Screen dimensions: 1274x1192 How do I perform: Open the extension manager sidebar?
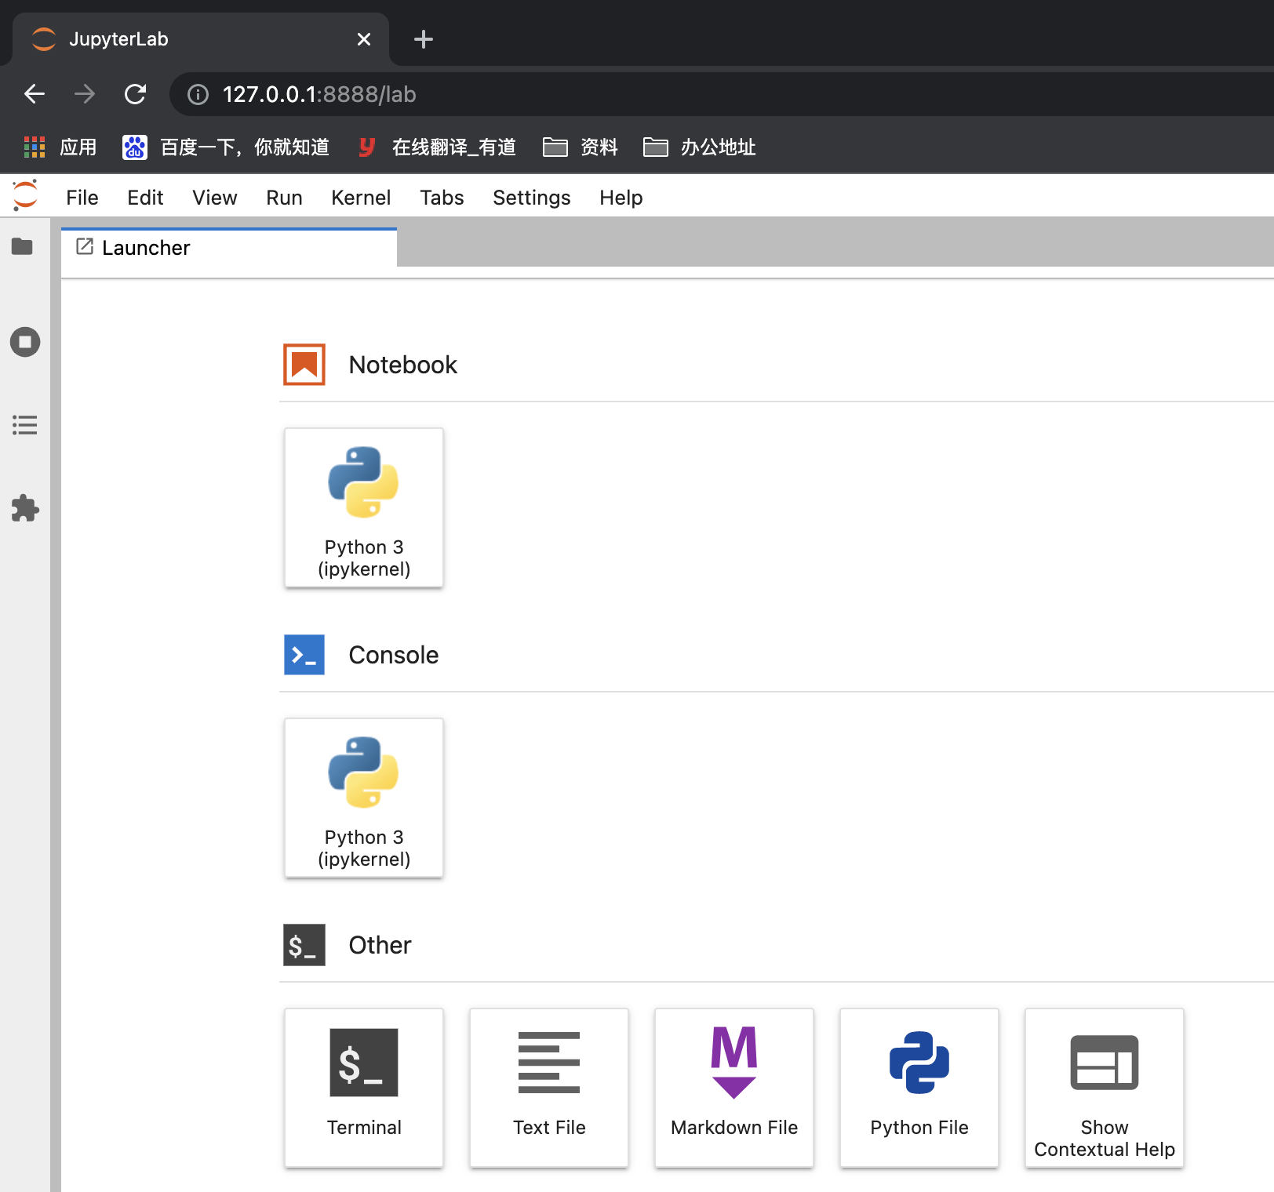pyautogui.click(x=24, y=508)
